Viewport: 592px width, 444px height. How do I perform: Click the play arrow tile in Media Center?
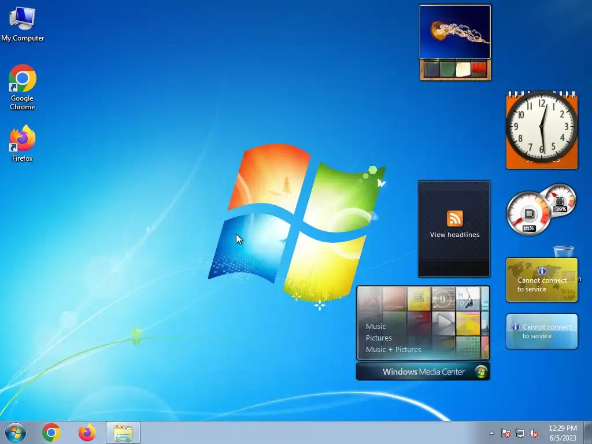tap(443, 323)
